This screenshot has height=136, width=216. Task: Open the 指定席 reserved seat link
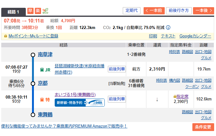182,96
